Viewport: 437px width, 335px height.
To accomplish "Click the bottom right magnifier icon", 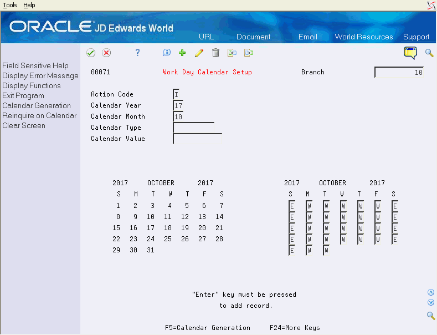I will 431,316.
